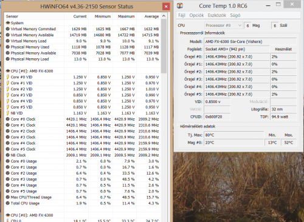Click the first CPU [#0]: AMD FX-6300 group icon
This screenshot has height=222, width=304.
point(8,71)
